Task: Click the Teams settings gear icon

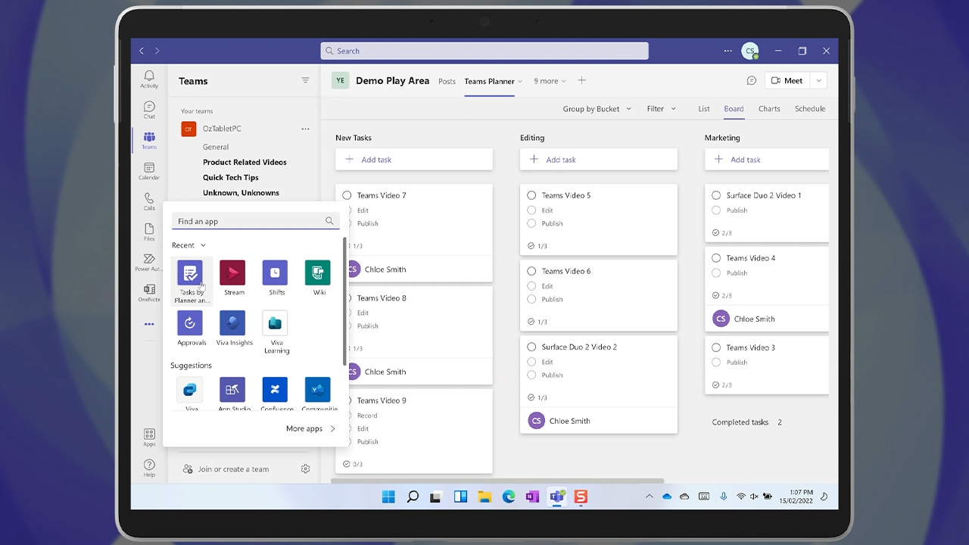Action: [305, 469]
